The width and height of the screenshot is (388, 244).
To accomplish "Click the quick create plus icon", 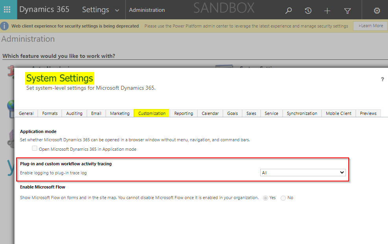I will pyautogui.click(x=327, y=11).
